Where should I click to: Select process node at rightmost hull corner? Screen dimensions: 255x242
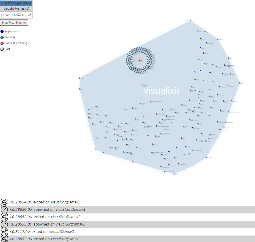(x=240, y=83)
